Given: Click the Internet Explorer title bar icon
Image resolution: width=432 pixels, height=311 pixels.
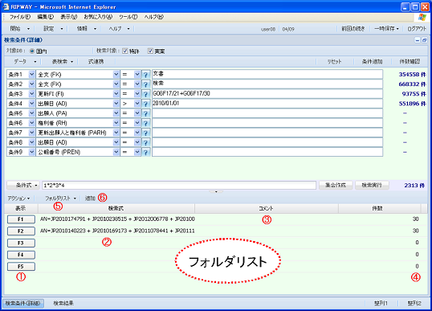Looking at the screenshot, I should point(6,6).
